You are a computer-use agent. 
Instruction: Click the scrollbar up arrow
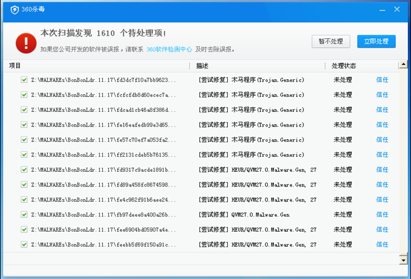[403, 65]
